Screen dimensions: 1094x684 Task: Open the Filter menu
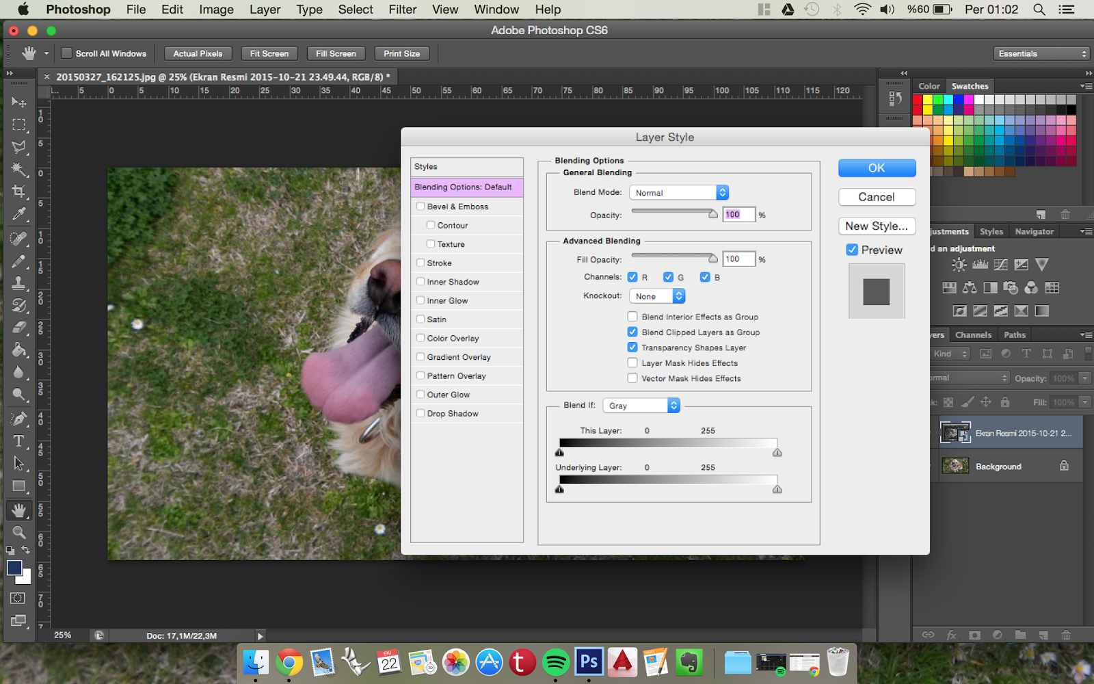pyautogui.click(x=402, y=10)
